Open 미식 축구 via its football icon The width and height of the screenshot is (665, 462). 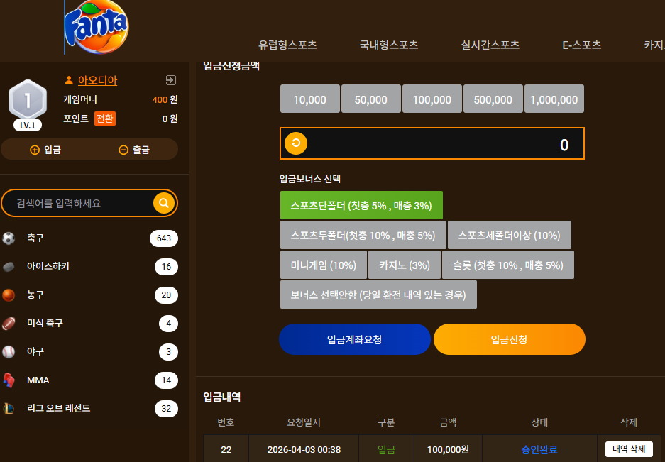9,324
